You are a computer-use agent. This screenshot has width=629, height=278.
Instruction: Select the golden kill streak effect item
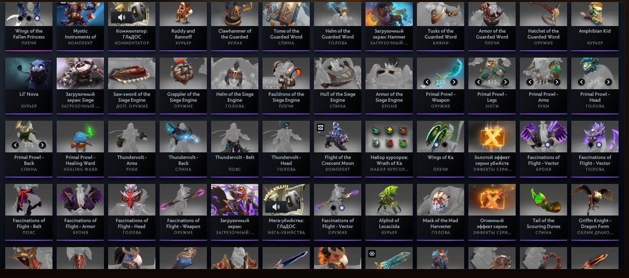[x=492, y=149]
